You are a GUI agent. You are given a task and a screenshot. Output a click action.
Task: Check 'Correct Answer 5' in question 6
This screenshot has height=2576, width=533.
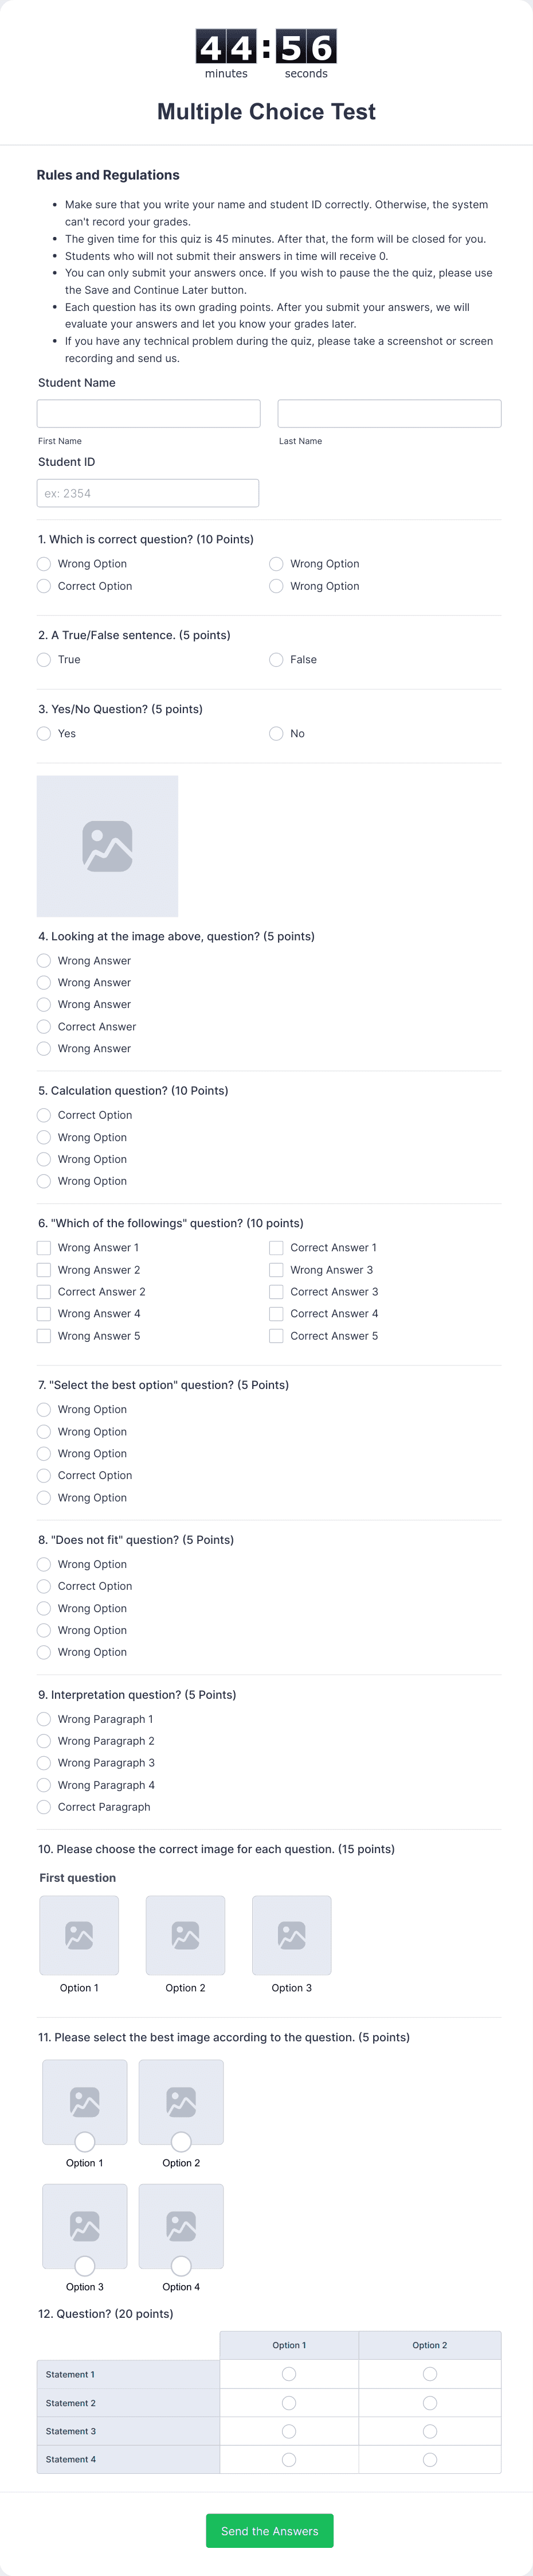tap(276, 1335)
